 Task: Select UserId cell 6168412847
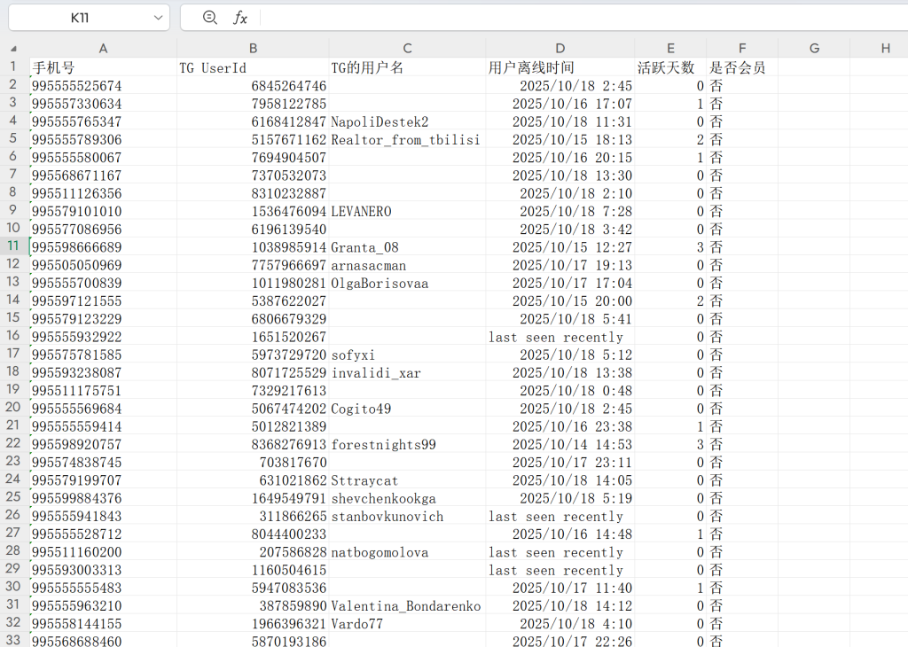point(253,121)
